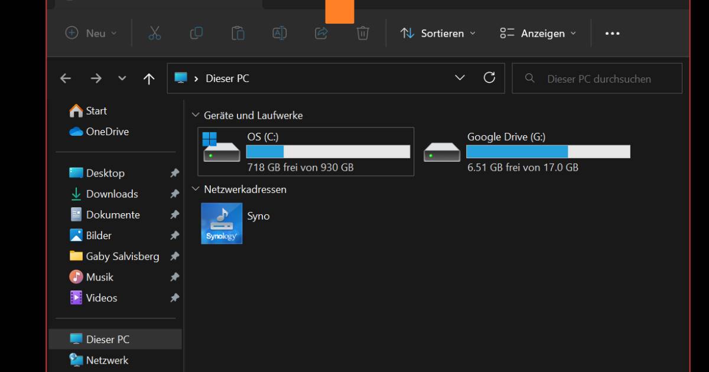
Task: Go up one folder level with the up arrow
Action: (149, 77)
